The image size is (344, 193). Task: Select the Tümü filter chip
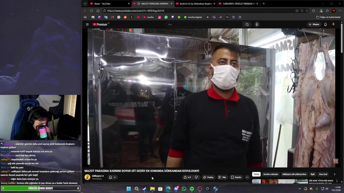click(x=256, y=174)
